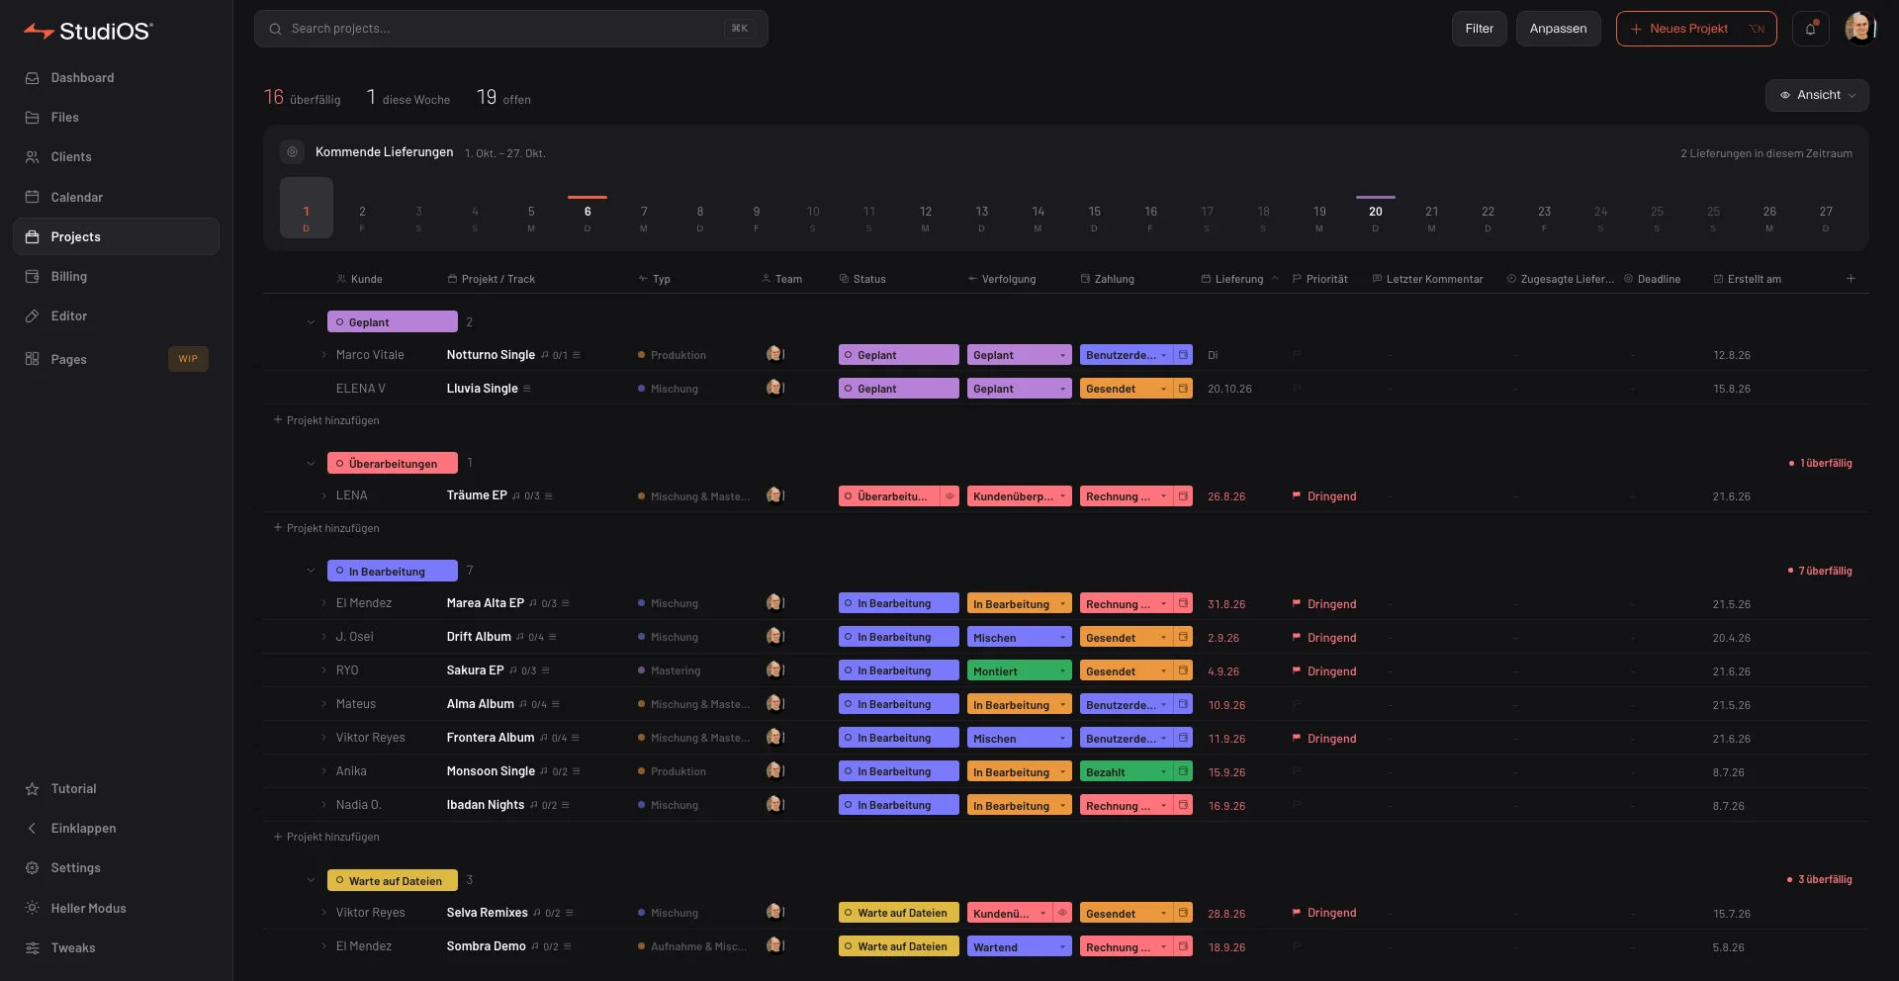Open Montiert tracking dropdown for Sakura EP
The width and height of the screenshot is (1899, 981).
tap(1019, 671)
